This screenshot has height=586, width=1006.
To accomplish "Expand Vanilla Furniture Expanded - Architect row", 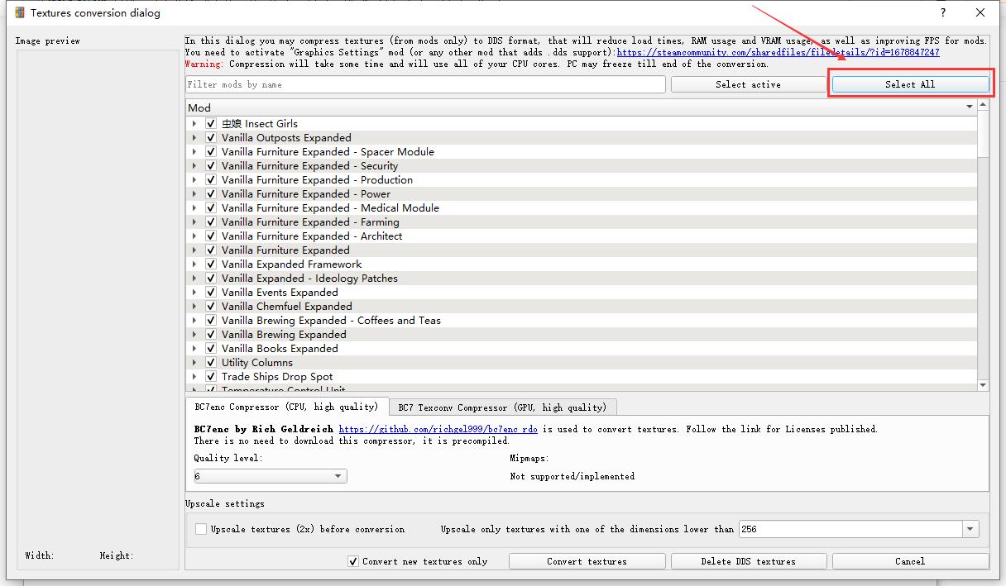I will (x=194, y=236).
